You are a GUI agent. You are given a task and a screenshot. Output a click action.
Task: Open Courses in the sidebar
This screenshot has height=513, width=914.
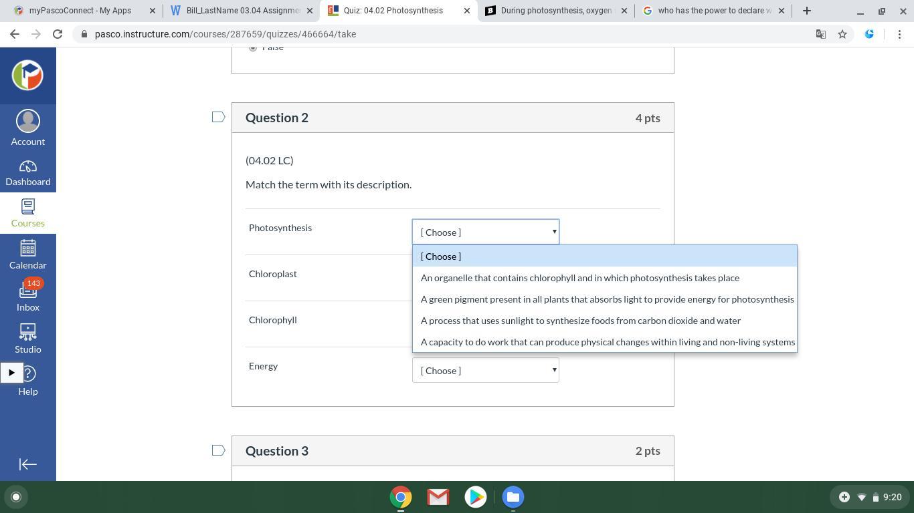pyautogui.click(x=27, y=214)
